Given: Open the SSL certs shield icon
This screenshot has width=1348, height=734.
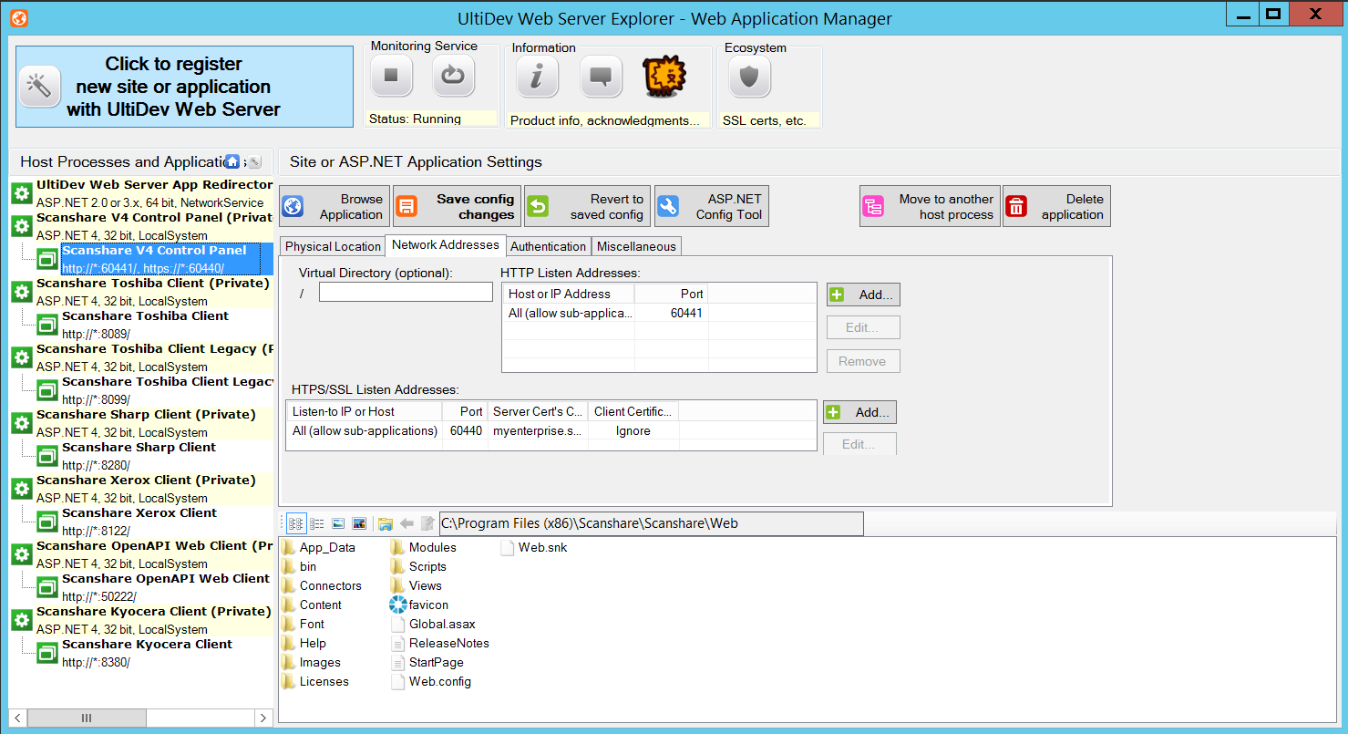Looking at the screenshot, I should coord(749,77).
